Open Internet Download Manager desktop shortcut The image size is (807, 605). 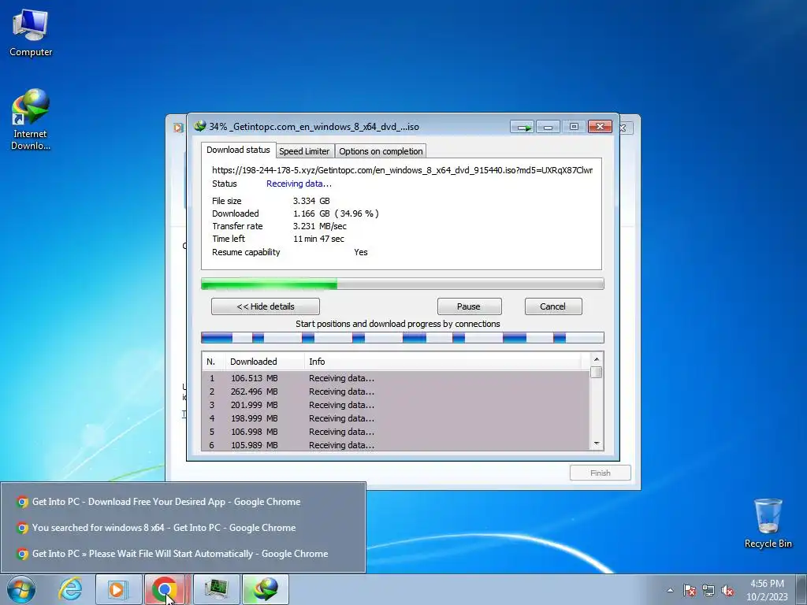pyautogui.click(x=31, y=120)
